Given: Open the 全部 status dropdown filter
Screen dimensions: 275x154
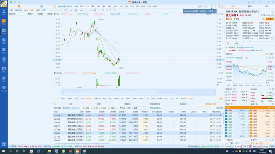Looking at the screenshot, I should pos(140,108).
